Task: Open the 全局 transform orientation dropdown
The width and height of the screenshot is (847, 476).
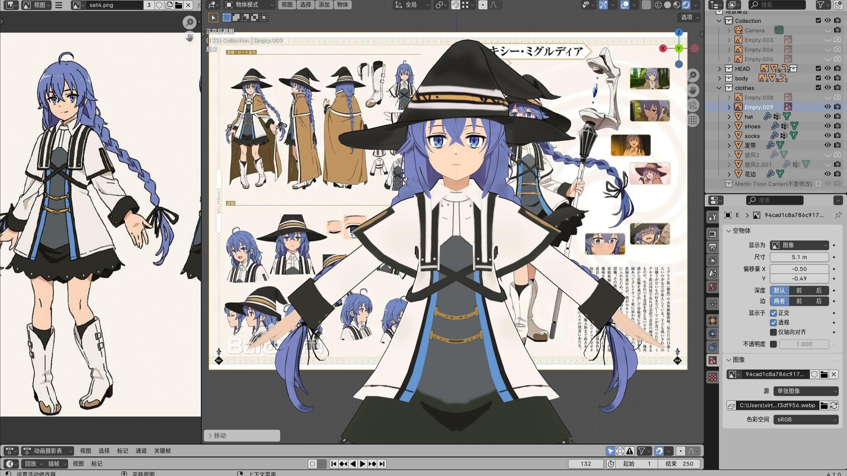Action: (412, 5)
